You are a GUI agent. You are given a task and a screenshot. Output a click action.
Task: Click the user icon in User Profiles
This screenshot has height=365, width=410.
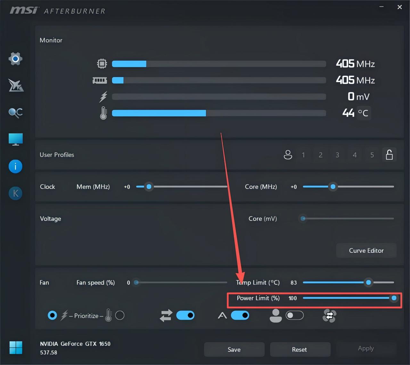point(288,155)
